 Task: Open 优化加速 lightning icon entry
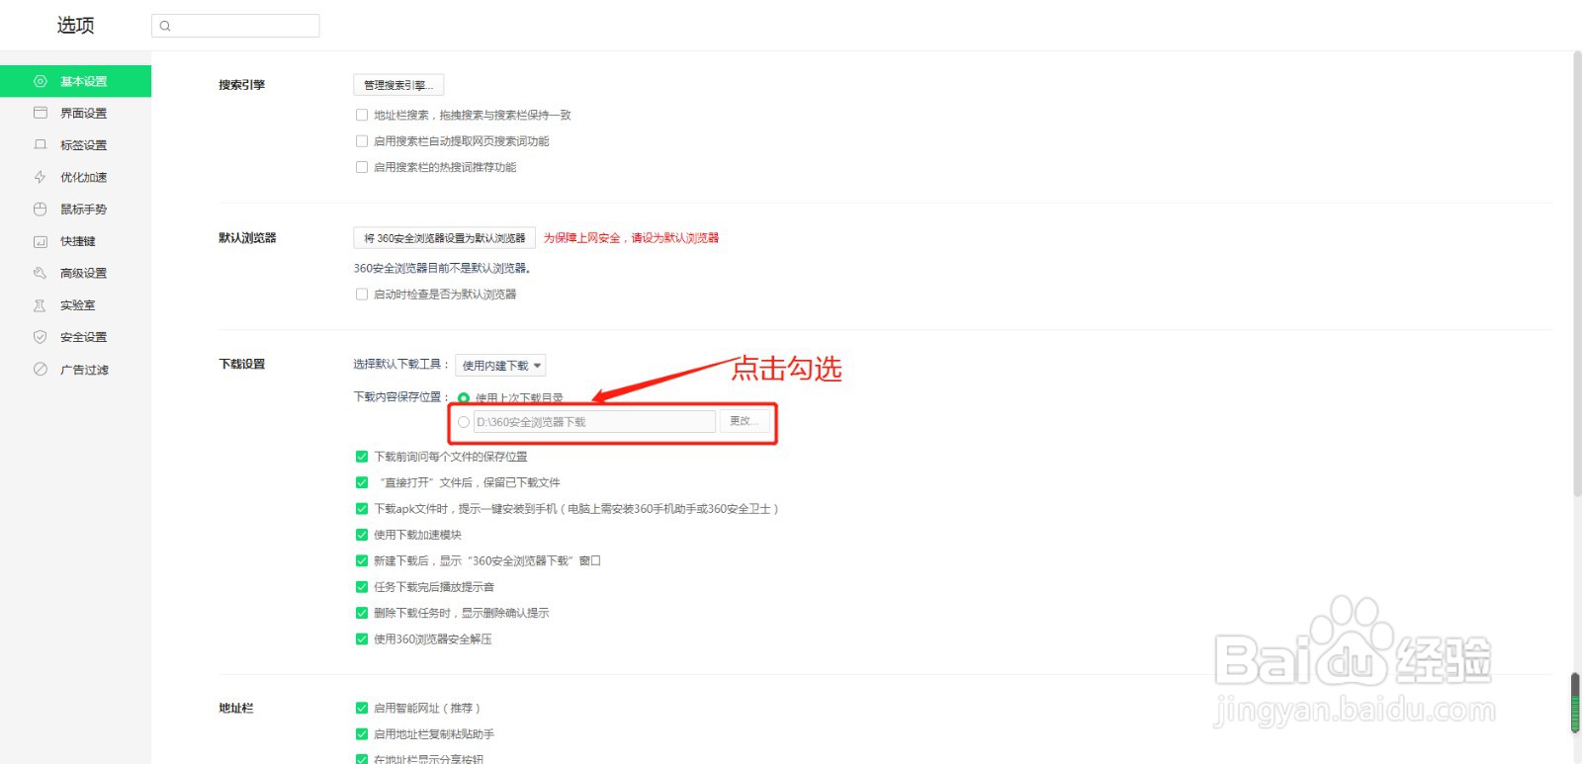point(75,177)
